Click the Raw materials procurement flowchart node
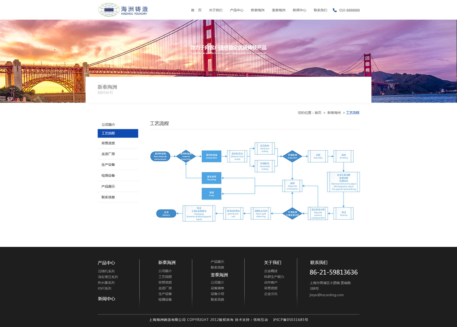The width and height of the screenshot is (457, 327). click(160, 156)
